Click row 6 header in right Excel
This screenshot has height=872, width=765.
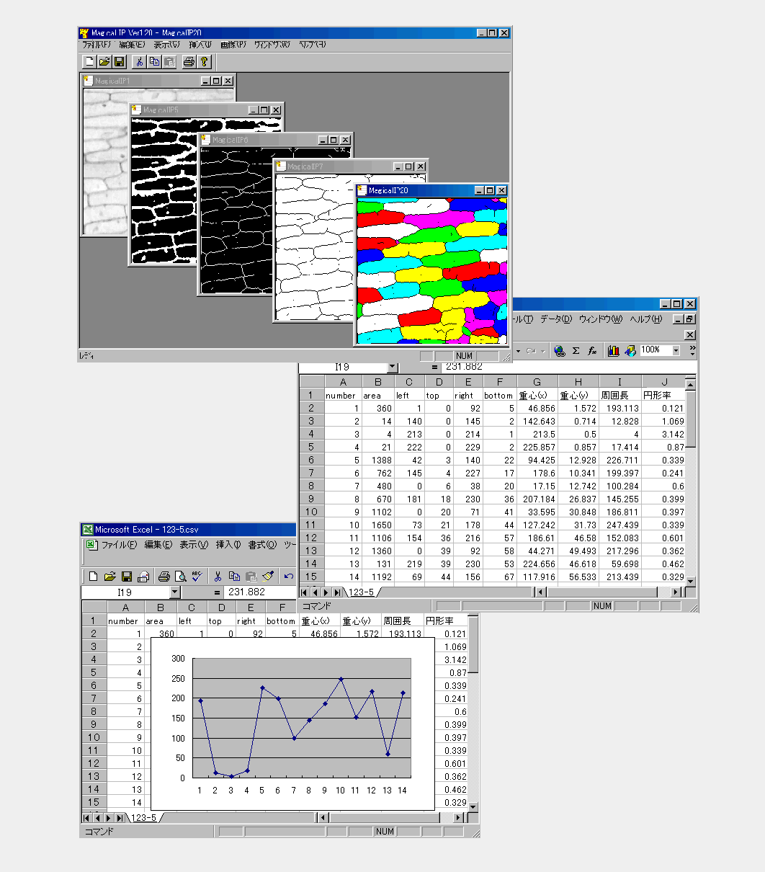pos(311,460)
